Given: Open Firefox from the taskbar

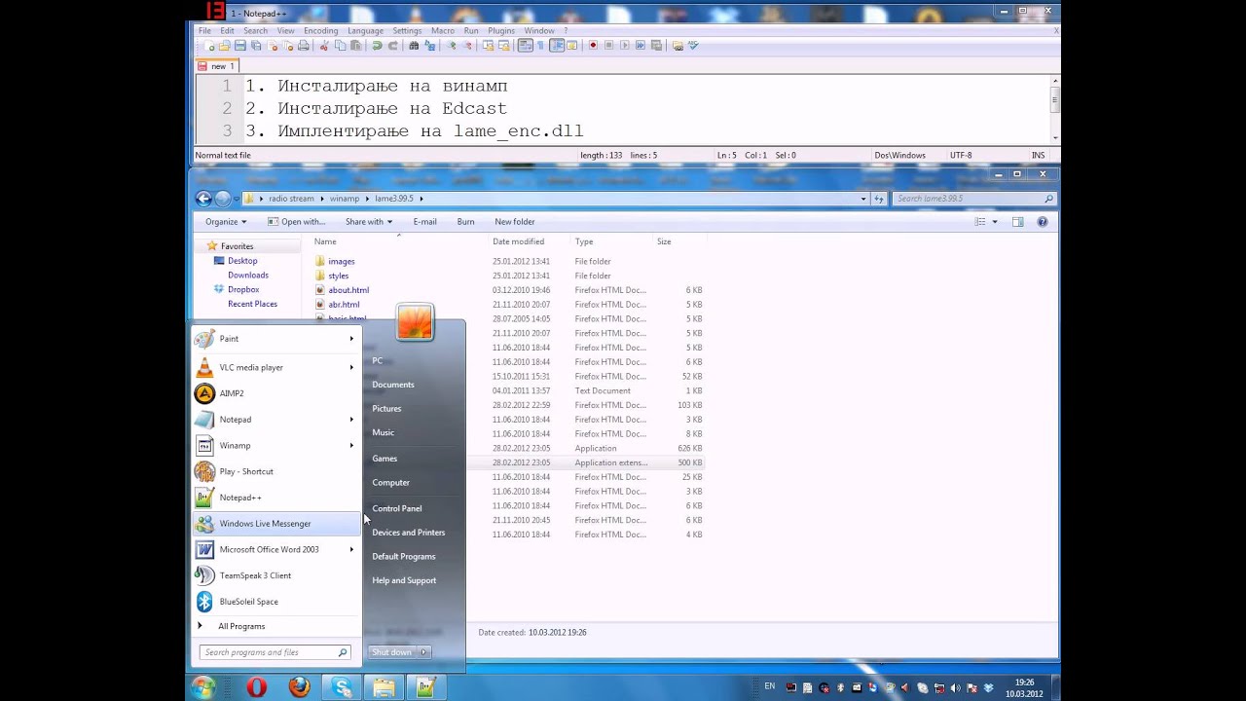Looking at the screenshot, I should coord(299,687).
